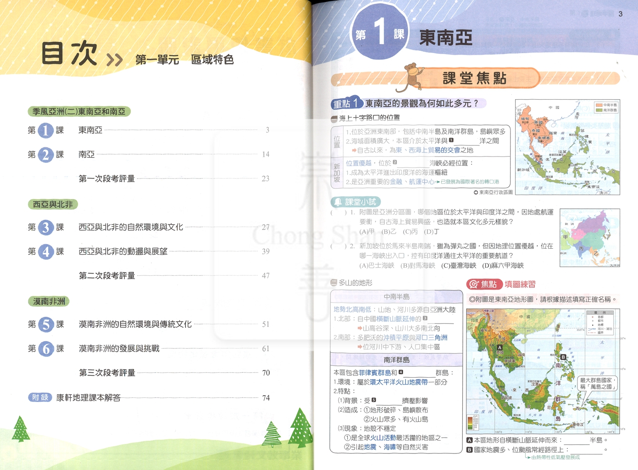Click the 課堂焦點 banner title
The width and height of the screenshot is (638, 470).
tap(475, 78)
